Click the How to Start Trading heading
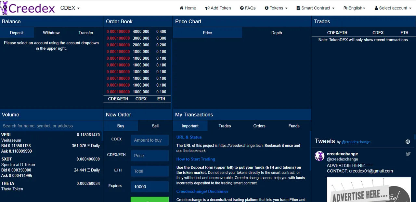The image size is (416, 202). [196, 159]
